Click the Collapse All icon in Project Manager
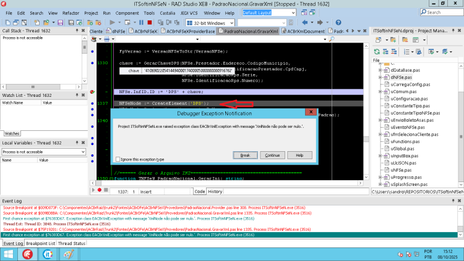 (x=394, y=52)
